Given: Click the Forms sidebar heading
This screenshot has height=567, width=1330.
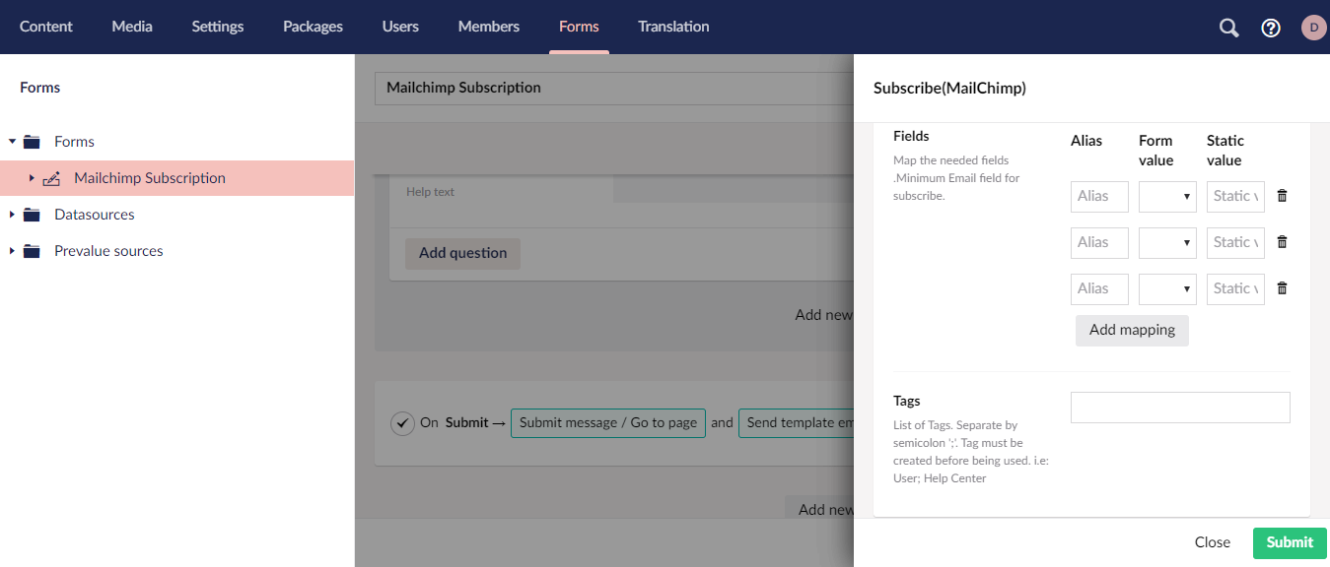Looking at the screenshot, I should tap(39, 88).
